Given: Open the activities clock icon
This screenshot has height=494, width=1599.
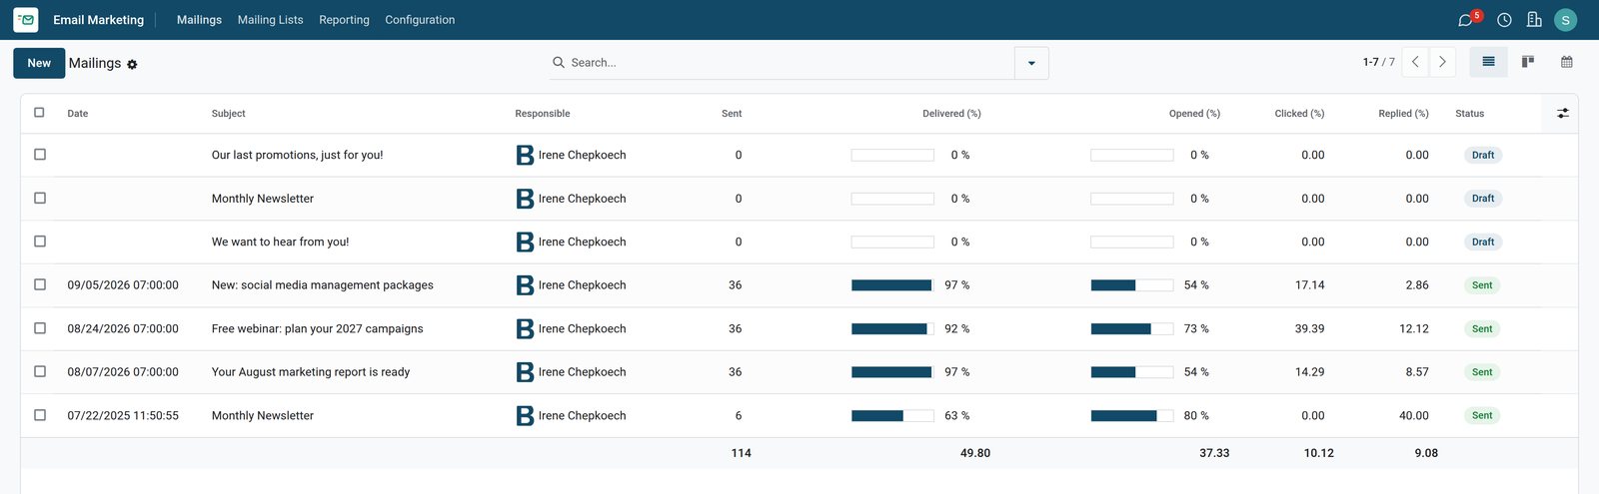Looking at the screenshot, I should pos(1504,20).
